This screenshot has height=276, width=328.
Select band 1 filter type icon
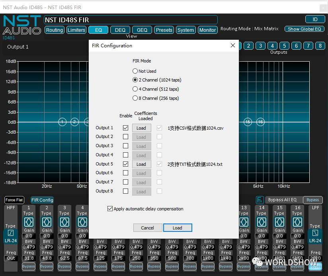point(29,222)
